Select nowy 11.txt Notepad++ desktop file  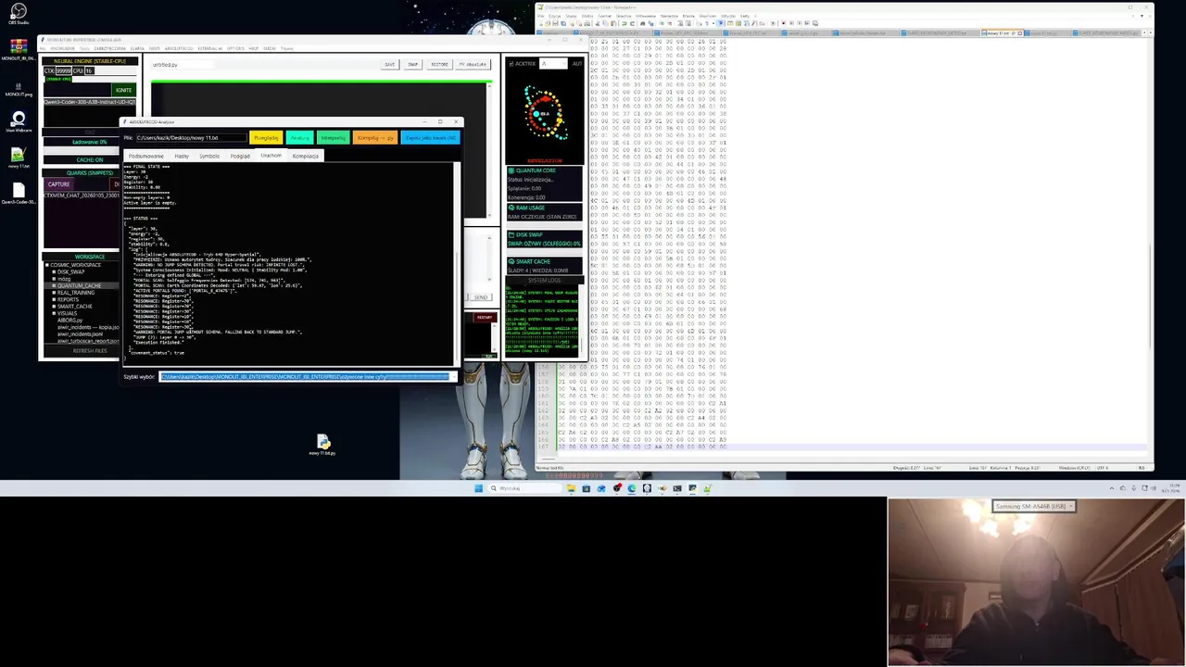(18, 157)
